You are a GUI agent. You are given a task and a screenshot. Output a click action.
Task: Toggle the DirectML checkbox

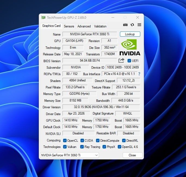124,141
